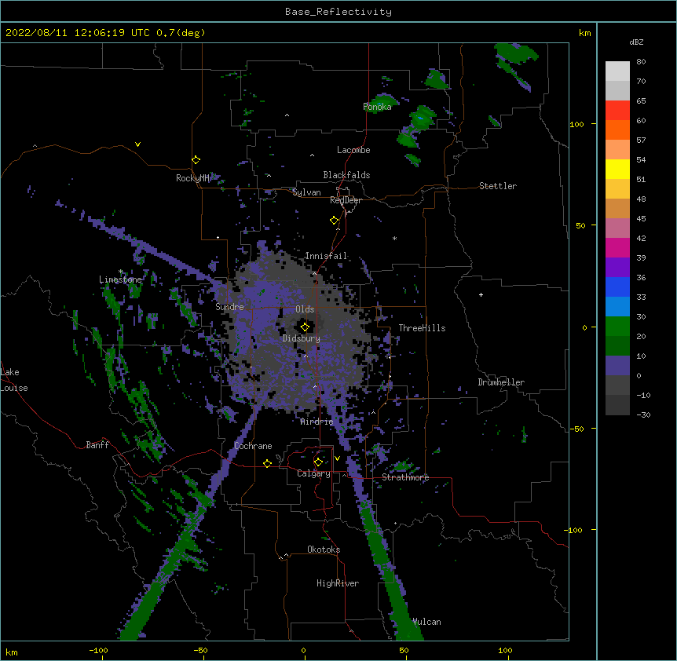Click the light gray 80 dBZ swatch
The width and height of the screenshot is (677, 661).
coord(617,71)
